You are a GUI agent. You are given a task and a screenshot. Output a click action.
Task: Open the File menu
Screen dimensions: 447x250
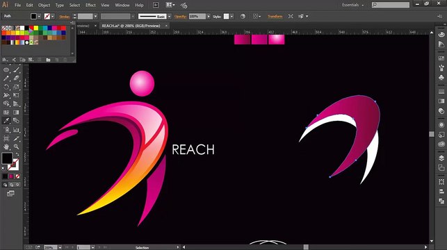(x=17, y=5)
